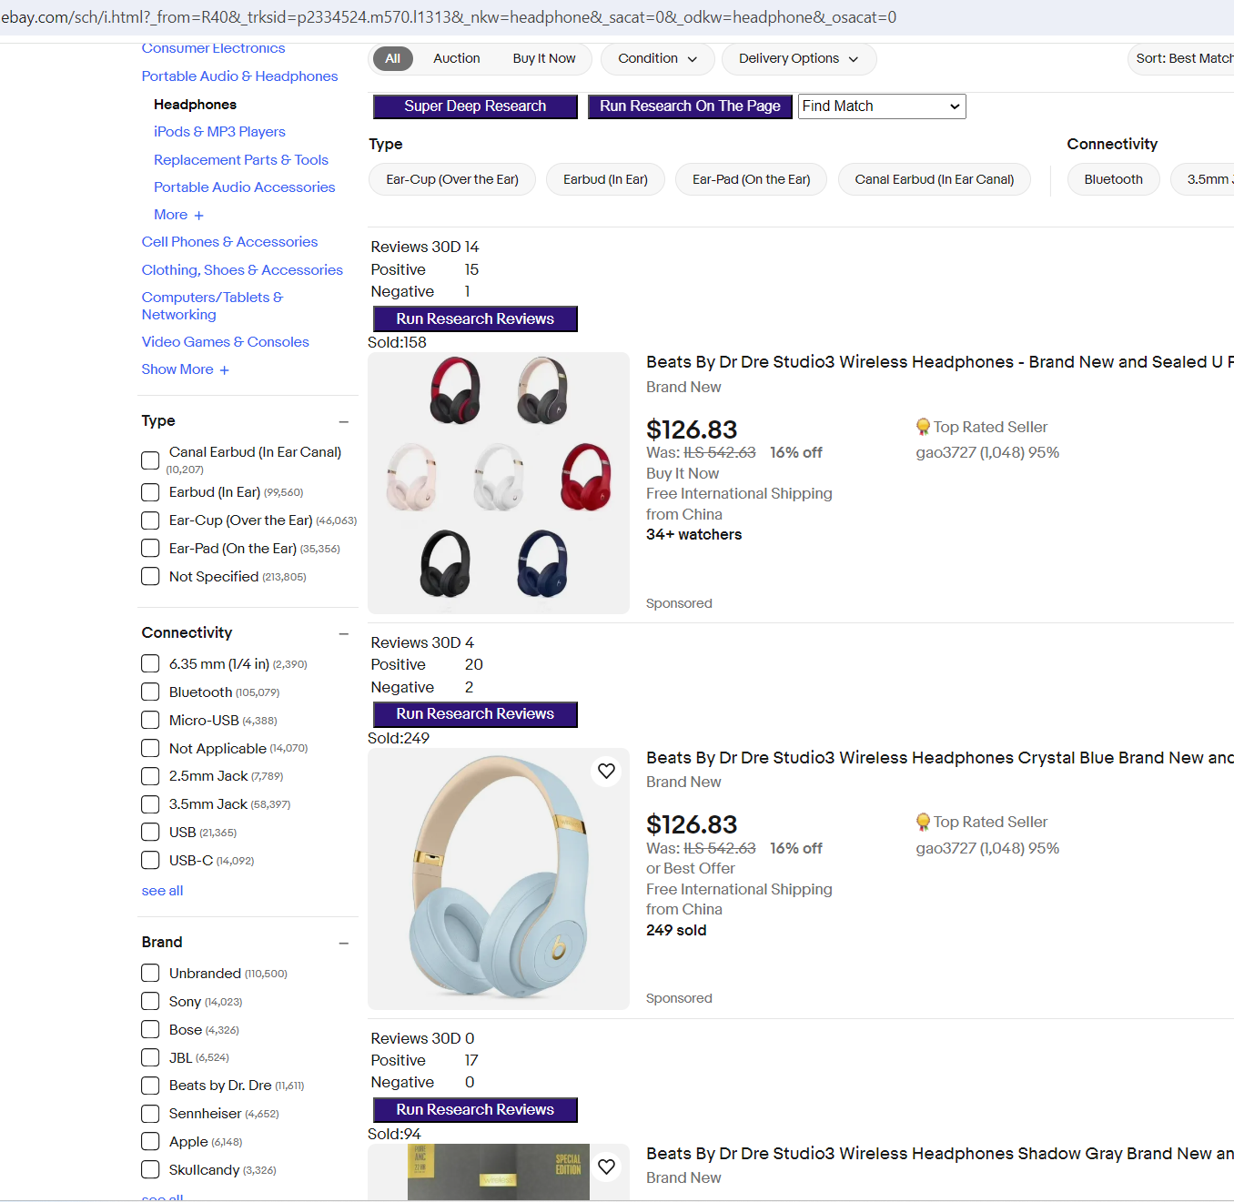This screenshot has height=1202, width=1234.
Task: Check Apple brand filter
Action: click(x=150, y=1142)
